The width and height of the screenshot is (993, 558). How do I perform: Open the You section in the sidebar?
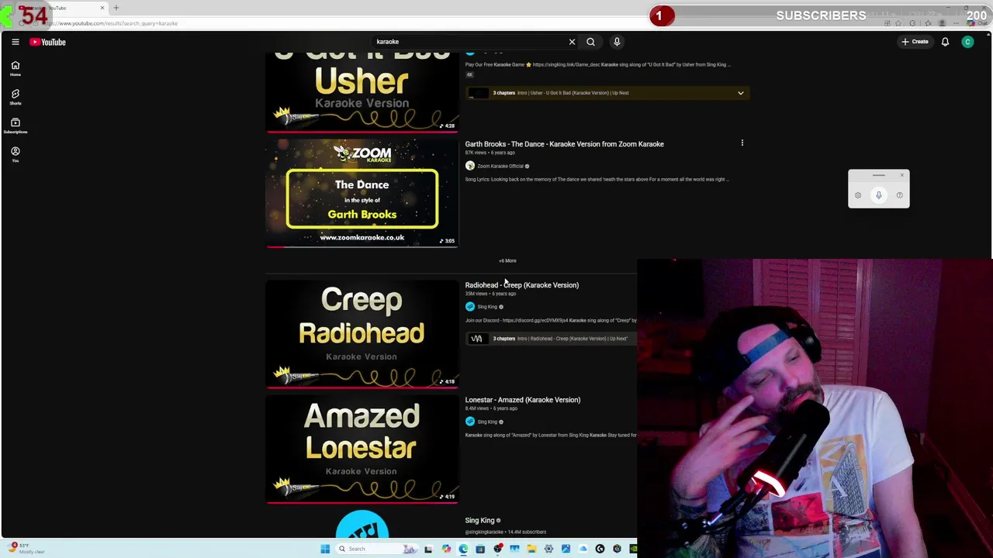pos(15,154)
